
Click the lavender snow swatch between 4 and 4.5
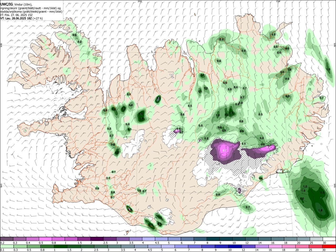point(149,239)
